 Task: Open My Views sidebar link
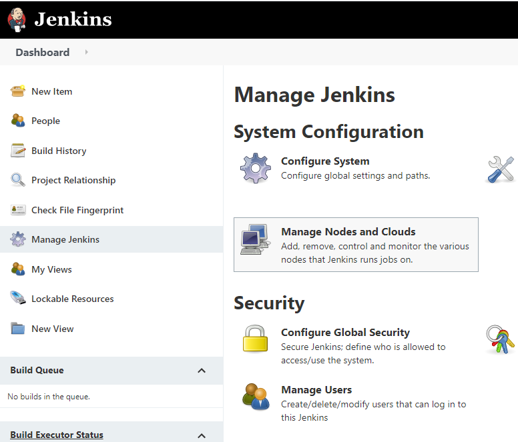tap(51, 269)
